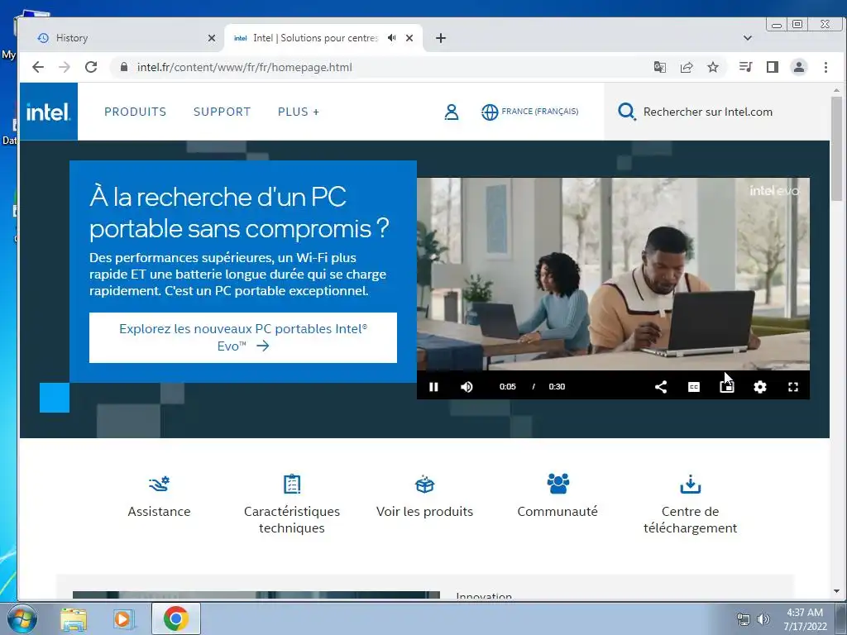Close the Intel tab
The width and height of the screenshot is (847, 635).
(409, 38)
